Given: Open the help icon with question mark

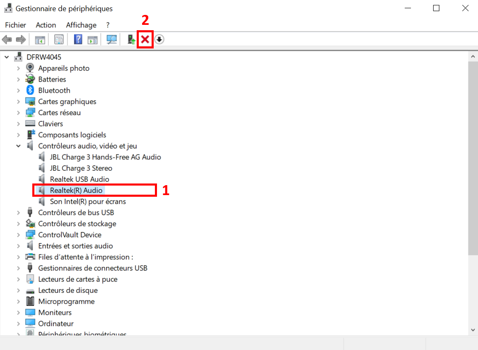Looking at the screenshot, I should pyautogui.click(x=78, y=39).
